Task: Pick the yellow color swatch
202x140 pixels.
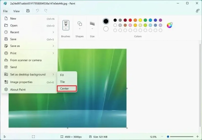Action: (x=140, y=20)
